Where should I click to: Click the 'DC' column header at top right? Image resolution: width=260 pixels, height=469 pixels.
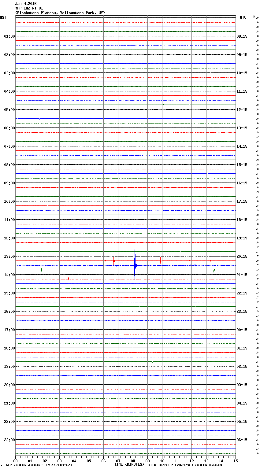pyautogui.click(x=254, y=17)
